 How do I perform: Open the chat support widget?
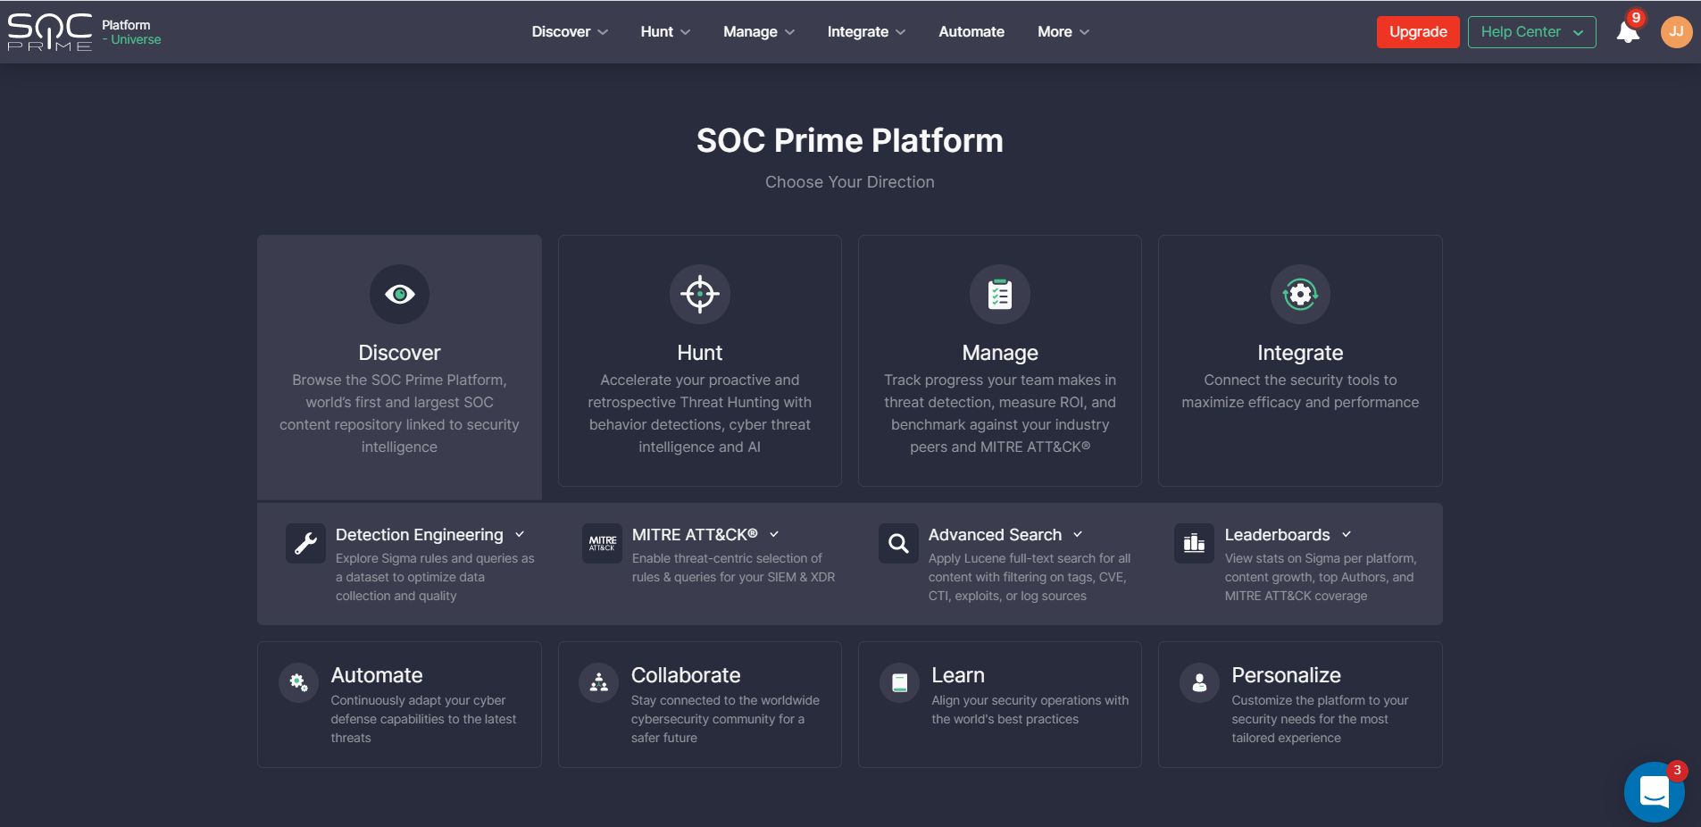pyautogui.click(x=1655, y=792)
